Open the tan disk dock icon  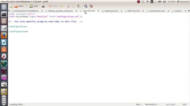[4, 92]
